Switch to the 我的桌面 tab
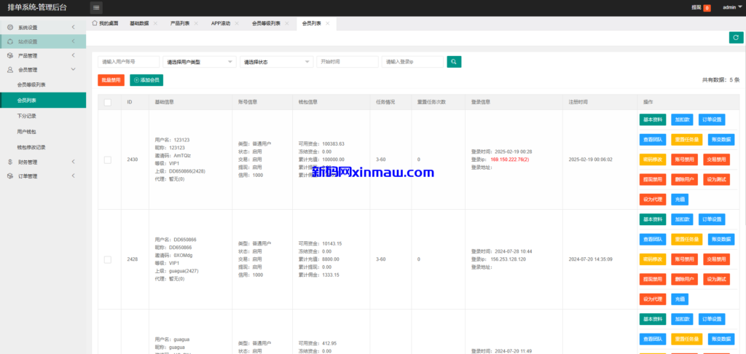 pos(105,23)
